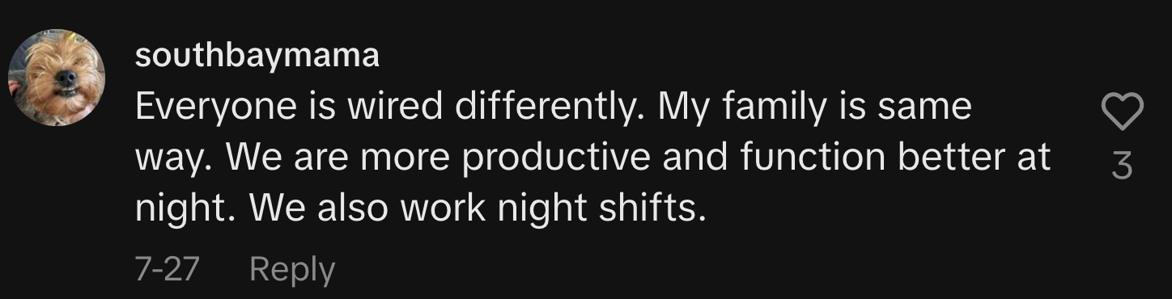
Task: Like the comment with the heart icon
Action: [x=1123, y=112]
